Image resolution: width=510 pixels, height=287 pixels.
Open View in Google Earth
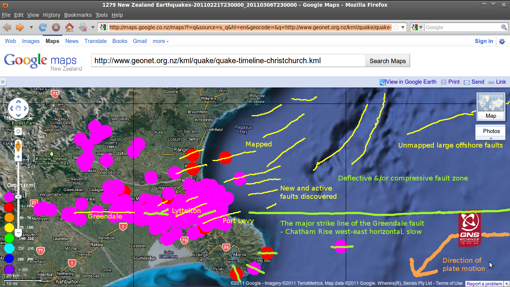(x=408, y=82)
